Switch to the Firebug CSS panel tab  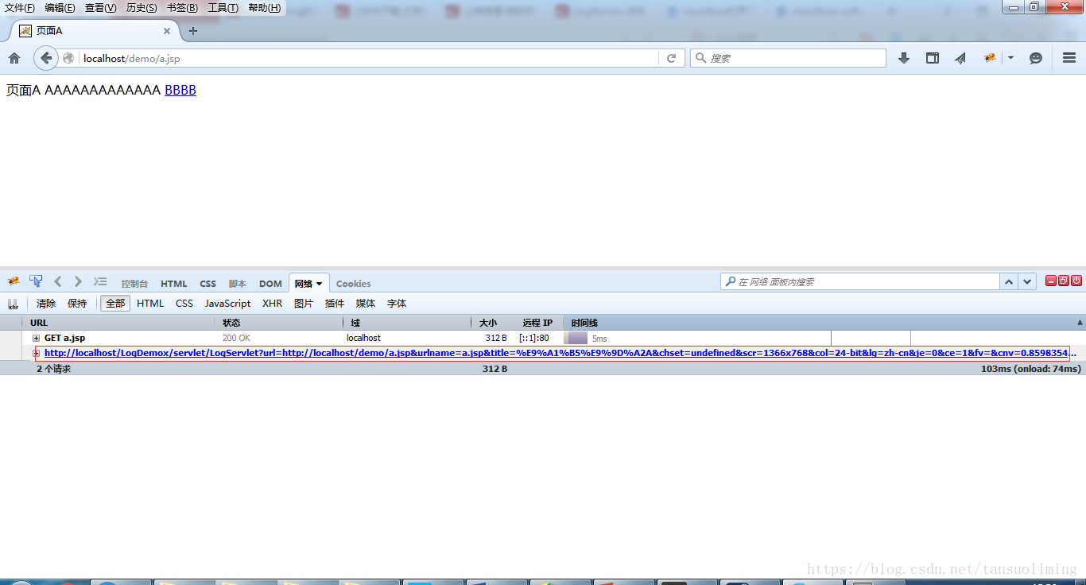(x=208, y=284)
